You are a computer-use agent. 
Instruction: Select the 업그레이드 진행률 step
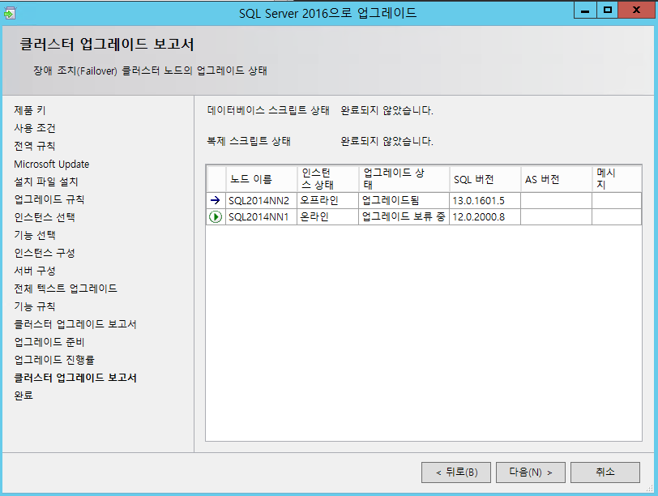click(54, 360)
